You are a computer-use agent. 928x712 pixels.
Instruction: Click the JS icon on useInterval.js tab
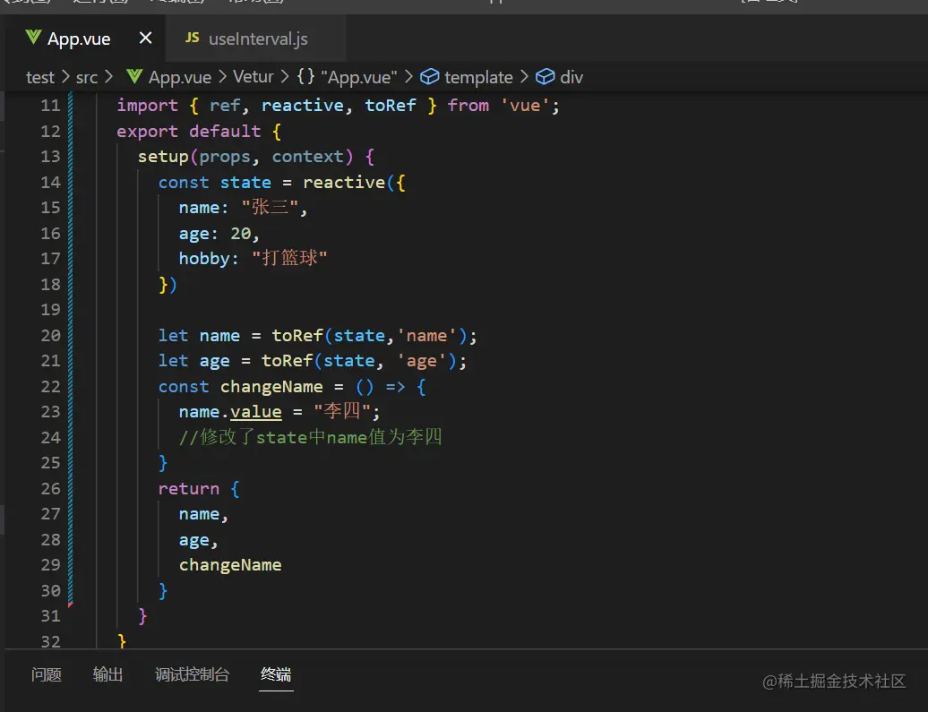(192, 38)
